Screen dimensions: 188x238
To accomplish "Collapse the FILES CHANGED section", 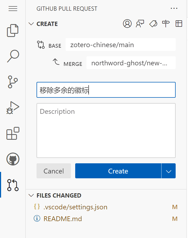I will (31, 195).
